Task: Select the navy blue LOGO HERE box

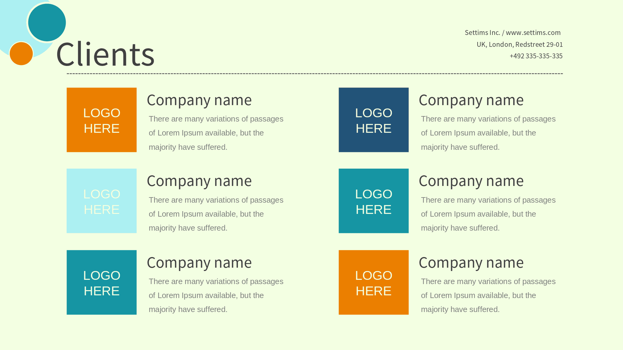Action: (x=374, y=120)
